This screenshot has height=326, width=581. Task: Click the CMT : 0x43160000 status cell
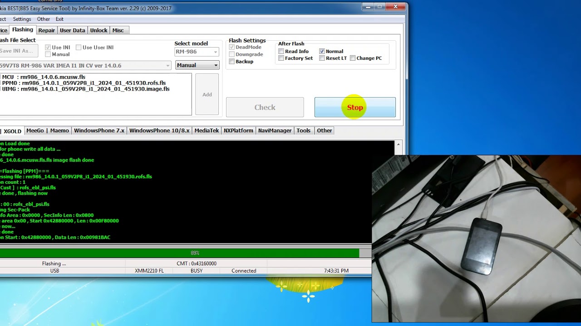(196, 264)
